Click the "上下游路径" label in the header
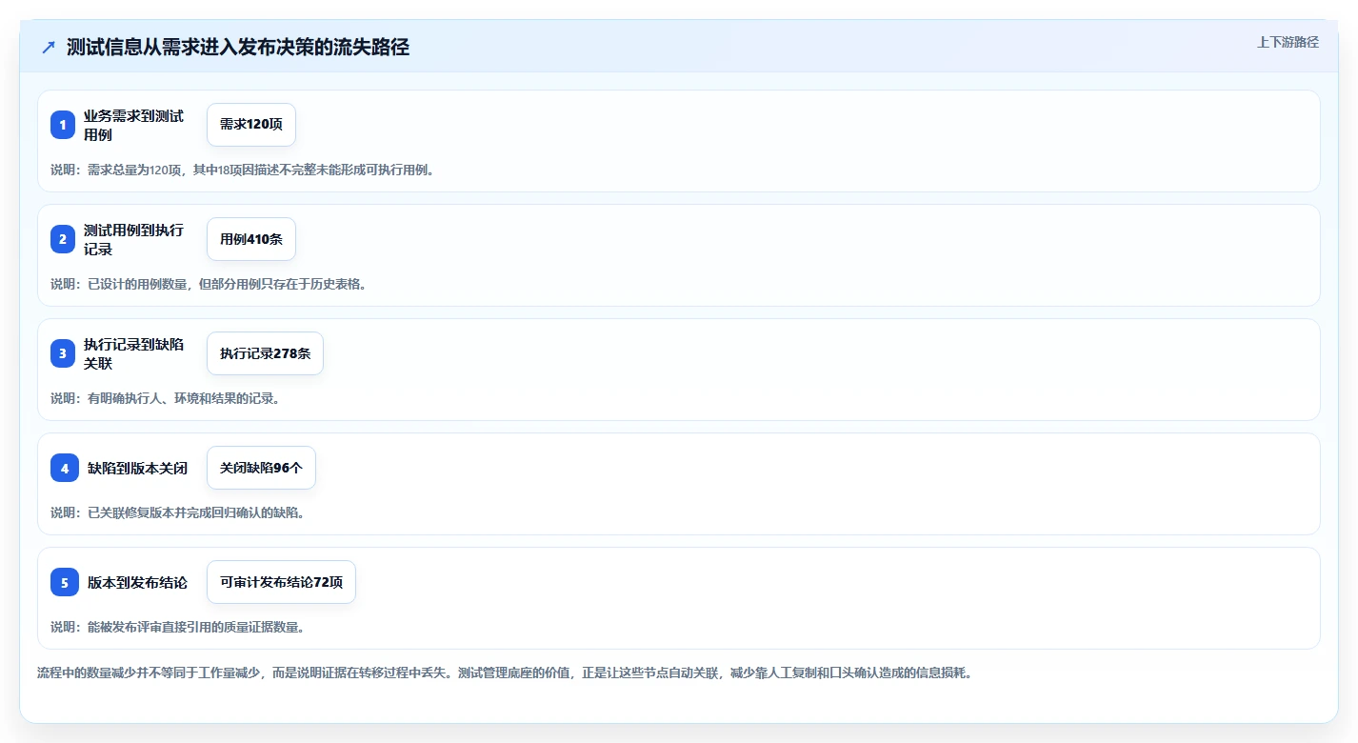Image resolution: width=1358 pixels, height=743 pixels. pyautogui.click(x=1288, y=42)
